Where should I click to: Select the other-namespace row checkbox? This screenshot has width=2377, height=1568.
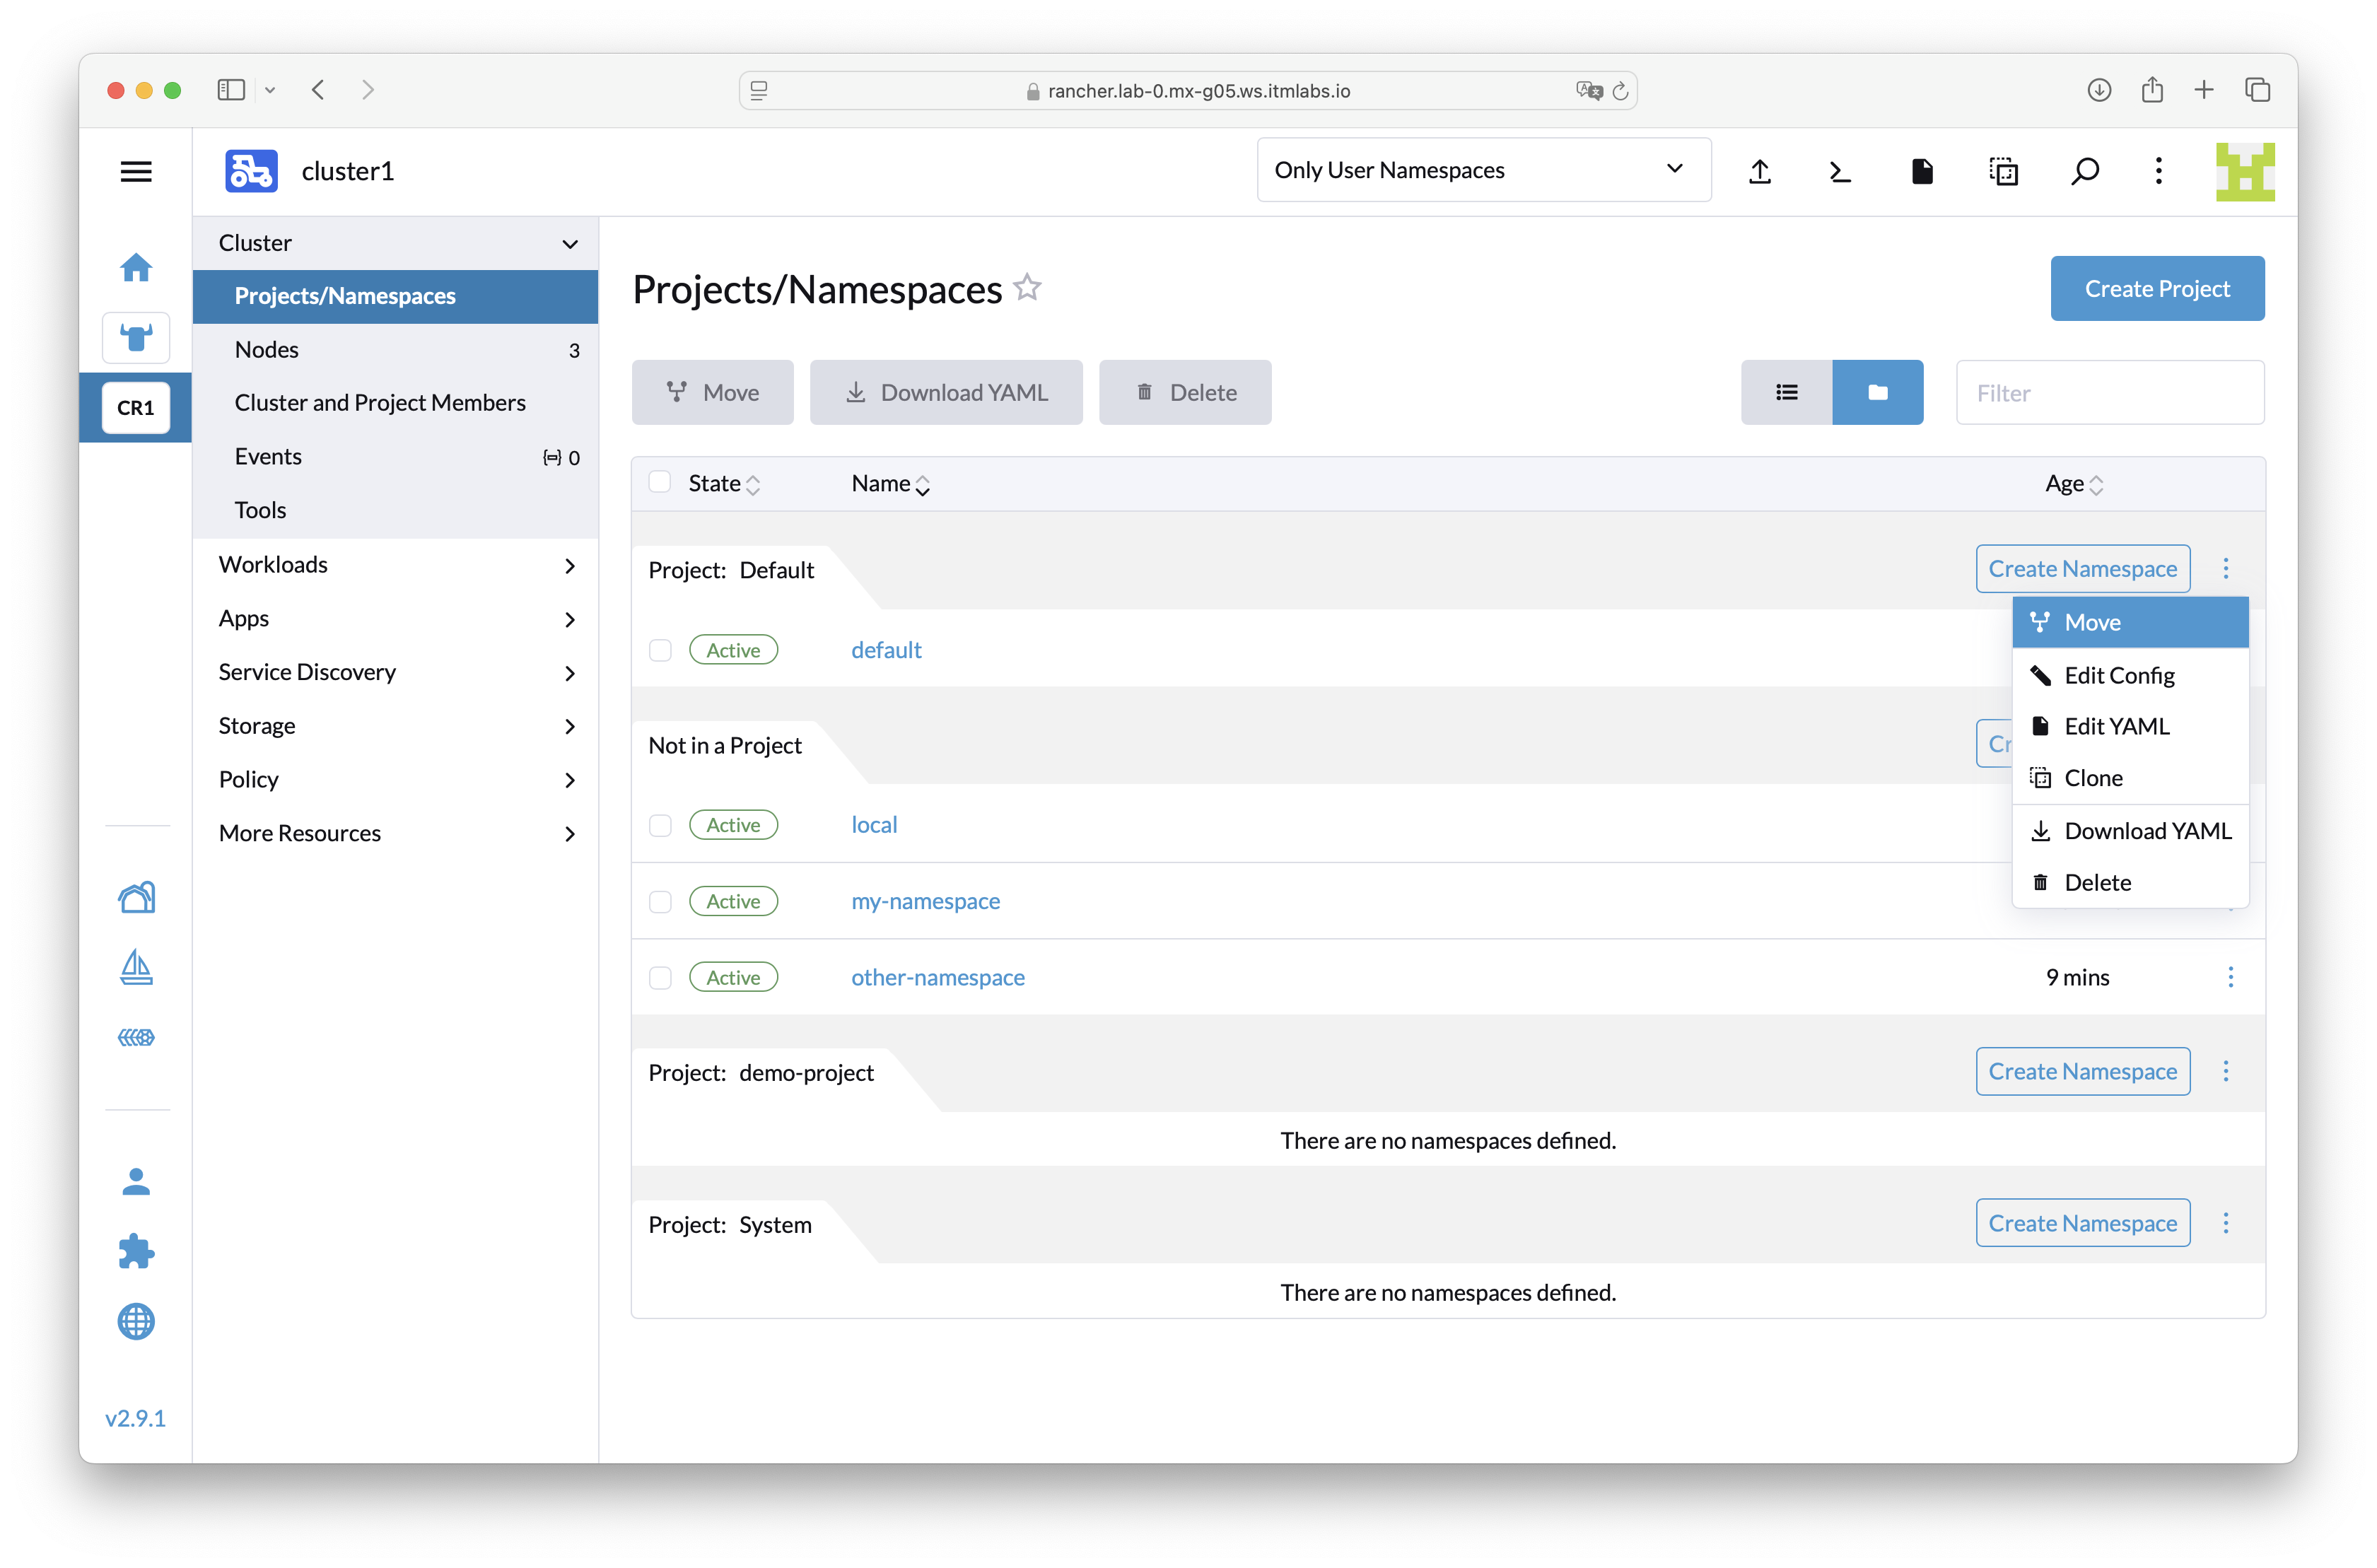[x=660, y=977]
